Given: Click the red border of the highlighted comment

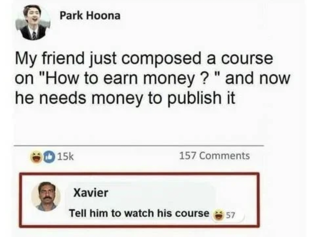Looking at the screenshot, I should 139,174.
